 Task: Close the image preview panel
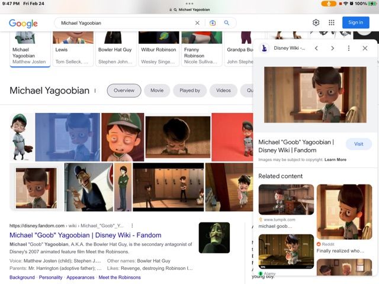click(365, 49)
